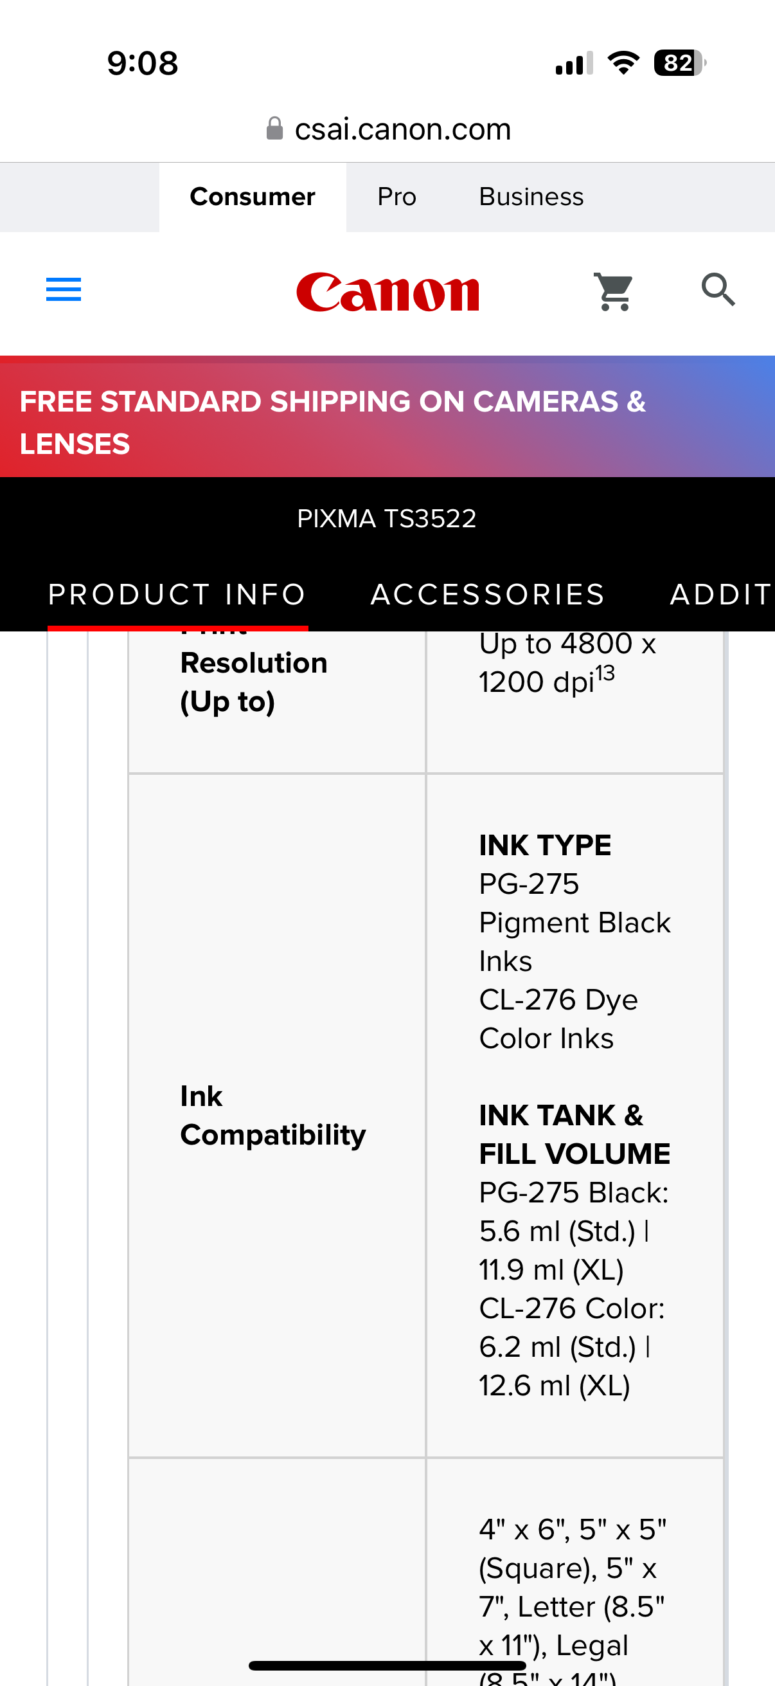The height and width of the screenshot is (1686, 775).
Task: Tap the PIXMA TS3522 product title
Action: click(387, 518)
